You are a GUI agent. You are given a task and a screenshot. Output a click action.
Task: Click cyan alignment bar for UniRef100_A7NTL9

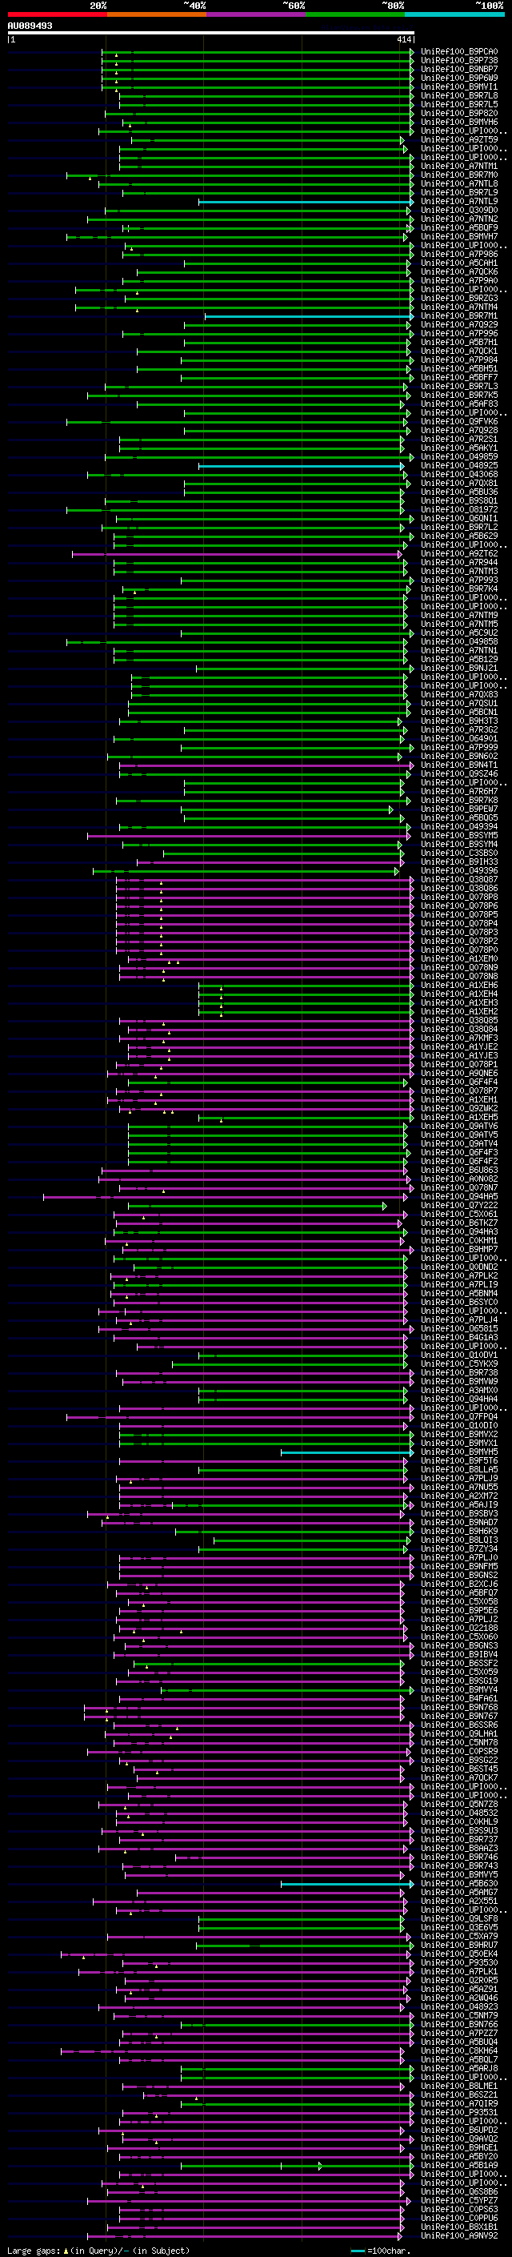pos(306,202)
